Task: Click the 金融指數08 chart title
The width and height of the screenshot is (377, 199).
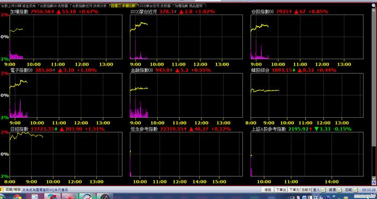Action: click(x=142, y=70)
